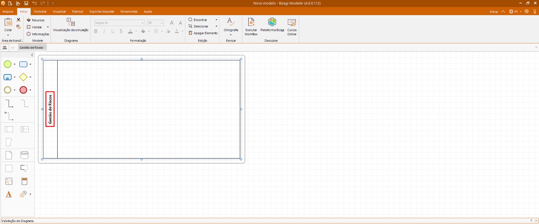Select the Start Event green circle

click(7, 64)
